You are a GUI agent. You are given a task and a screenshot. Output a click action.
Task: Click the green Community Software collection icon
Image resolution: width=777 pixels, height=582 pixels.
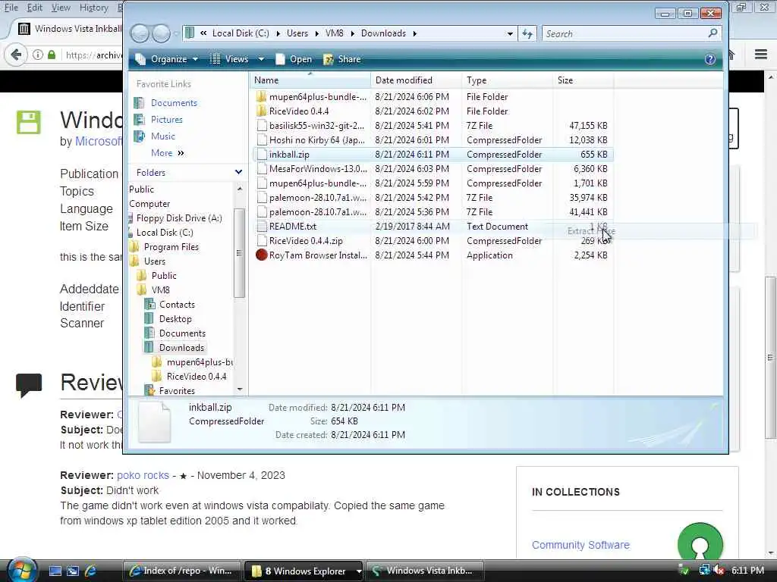(700, 542)
